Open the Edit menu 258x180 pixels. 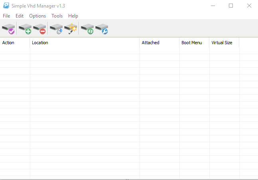(20, 16)
